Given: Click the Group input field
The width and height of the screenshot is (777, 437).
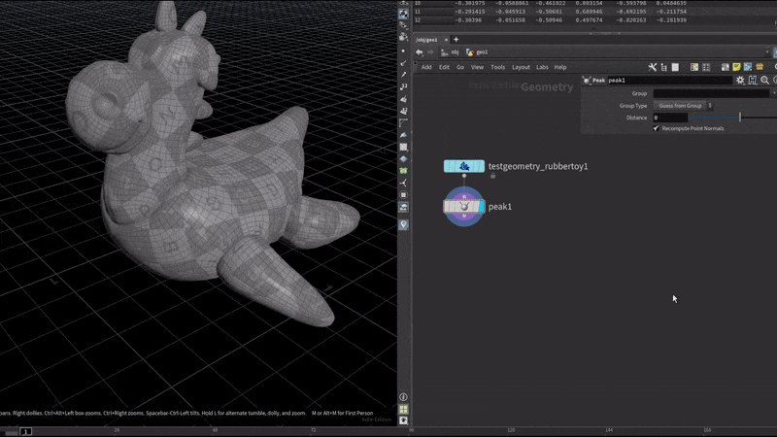Looking at the screenshot, I should [711, 93].
